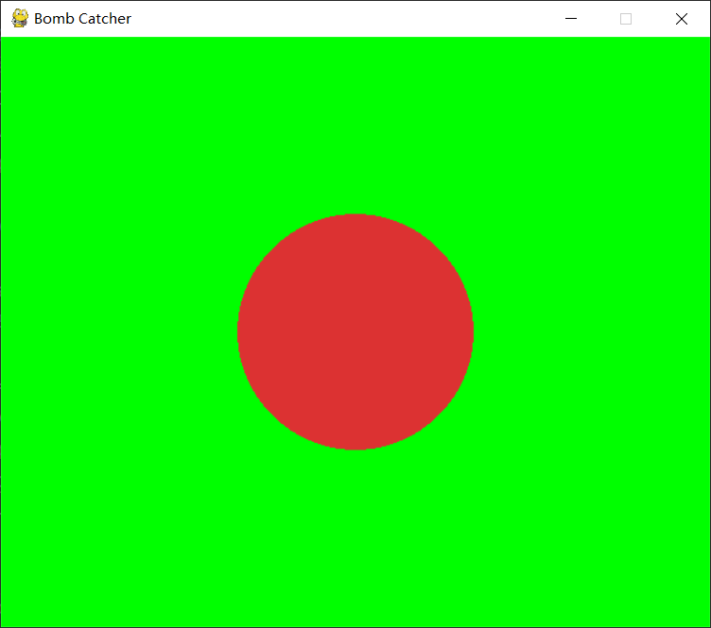Viewport: 711px width, 628px height.
Task: Click the pygame snake icon in title bar
Action: point(20,19)
